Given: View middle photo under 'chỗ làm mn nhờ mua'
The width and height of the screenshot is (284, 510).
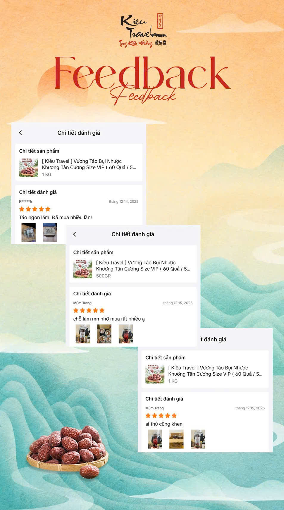Looking at the screenshot, I should tap(104, 334).
